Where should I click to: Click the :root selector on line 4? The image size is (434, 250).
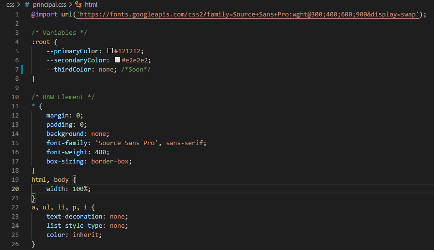41,42
